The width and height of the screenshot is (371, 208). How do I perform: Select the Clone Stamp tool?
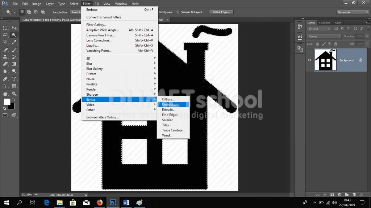pos(5,57)
